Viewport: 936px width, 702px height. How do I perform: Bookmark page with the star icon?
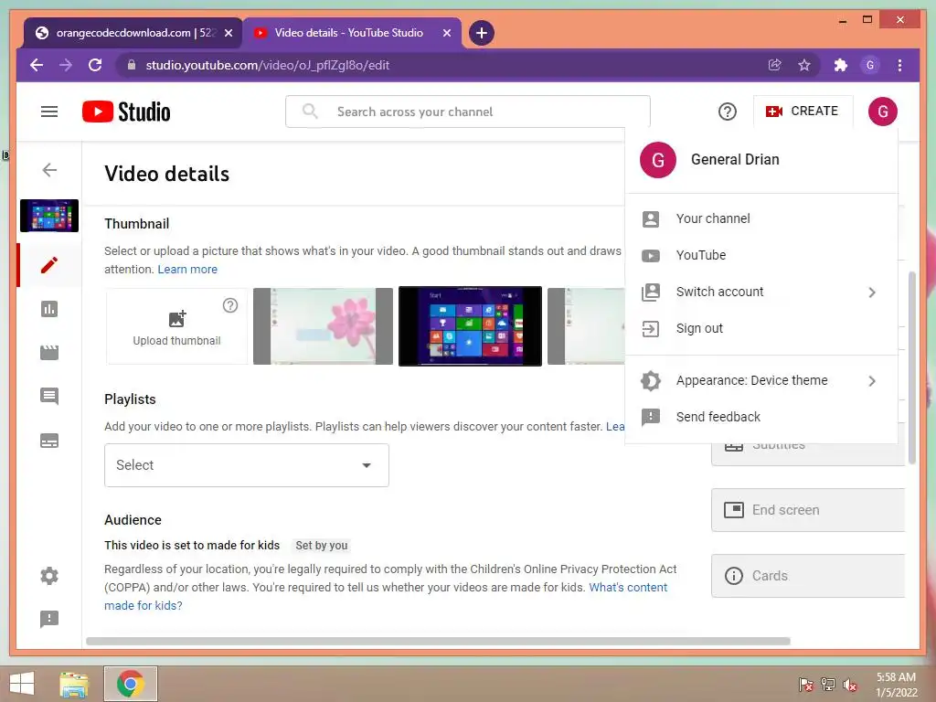click(x=804, y=65)
